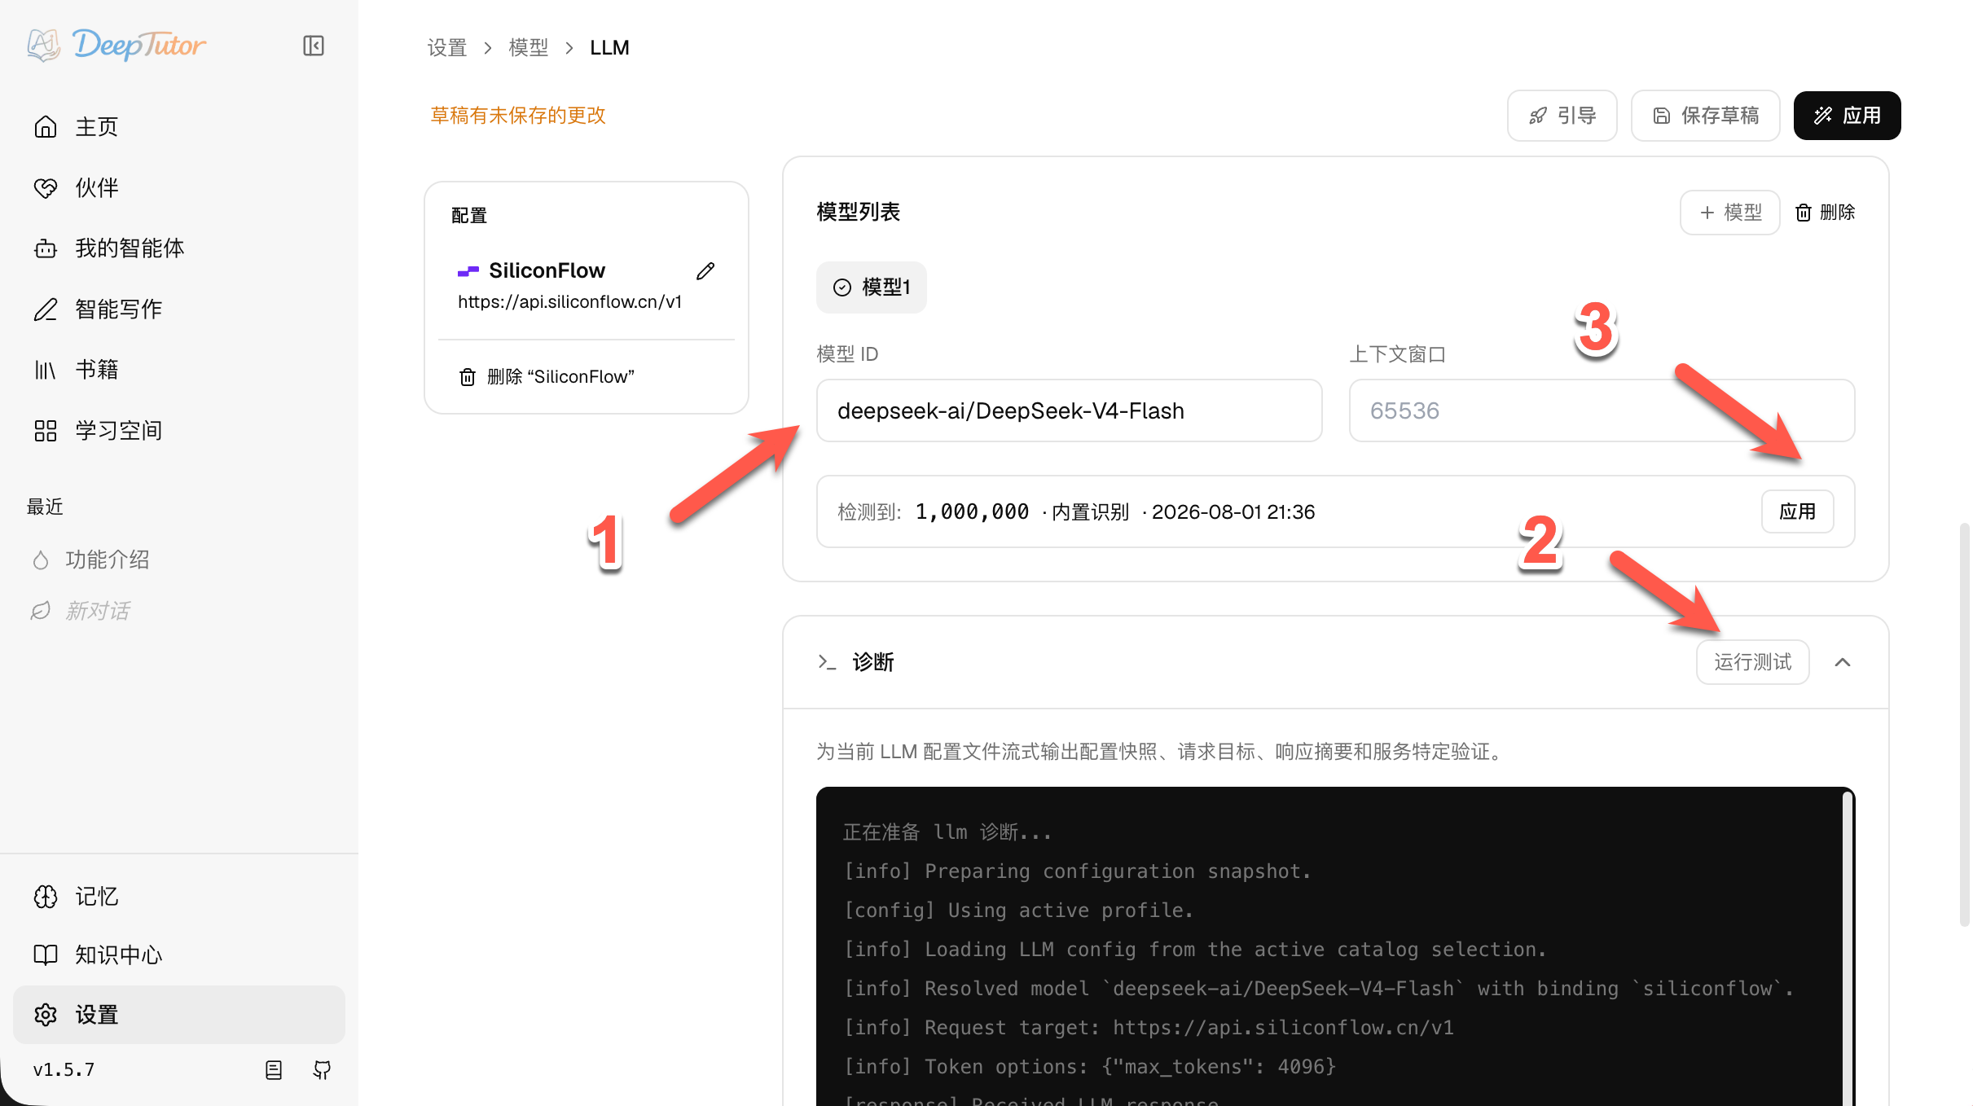Click the Token options log line

(1090, 1067)
